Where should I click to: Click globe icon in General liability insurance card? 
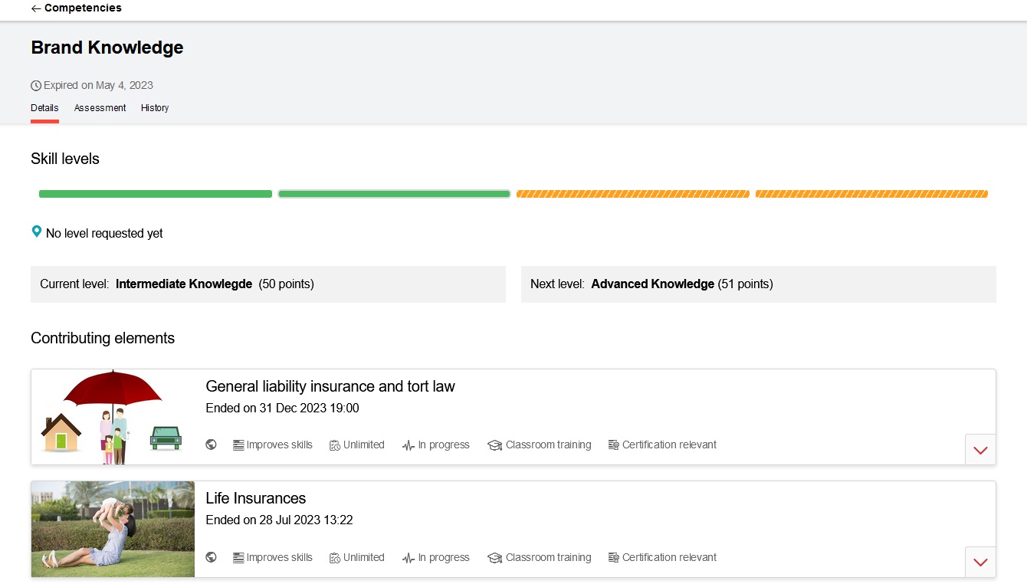pos(212,445)
